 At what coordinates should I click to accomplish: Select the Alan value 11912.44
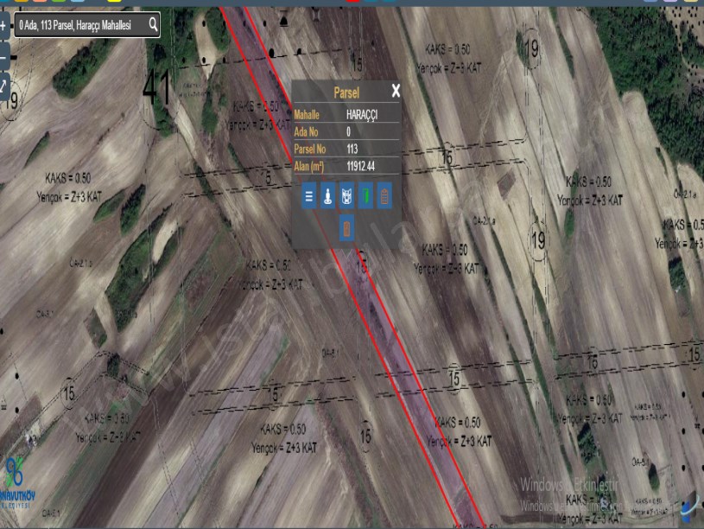coord(360,166)
